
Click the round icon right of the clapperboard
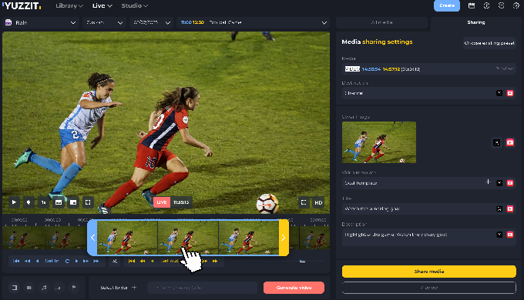click(486, 5)
